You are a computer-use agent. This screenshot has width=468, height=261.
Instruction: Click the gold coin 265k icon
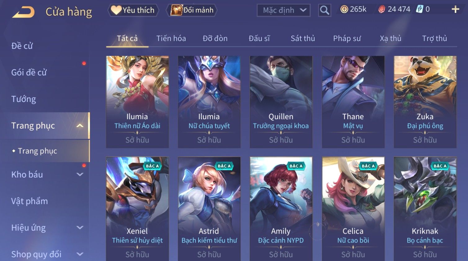[x=344, y=9]
